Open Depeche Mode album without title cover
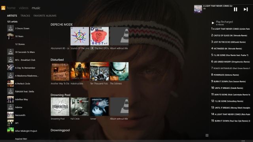253x142 pixels. 119,36
